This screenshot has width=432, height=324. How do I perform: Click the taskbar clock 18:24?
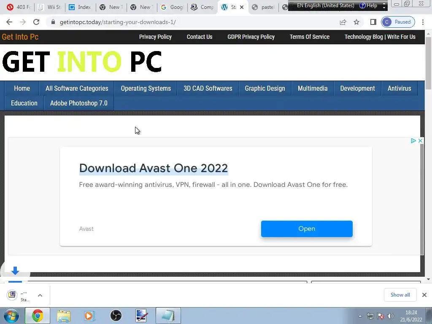tap(411, 316)
